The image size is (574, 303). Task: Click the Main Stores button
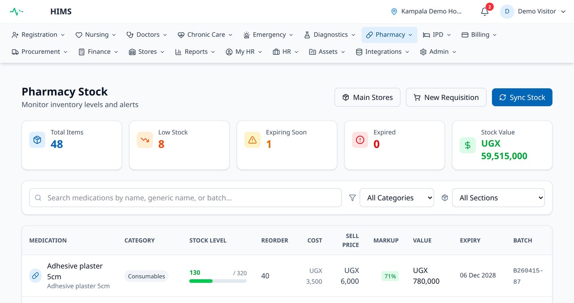(x=367, y=97)
